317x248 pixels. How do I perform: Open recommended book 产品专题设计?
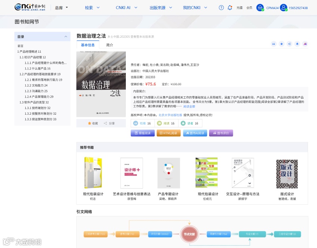point(168,173)
